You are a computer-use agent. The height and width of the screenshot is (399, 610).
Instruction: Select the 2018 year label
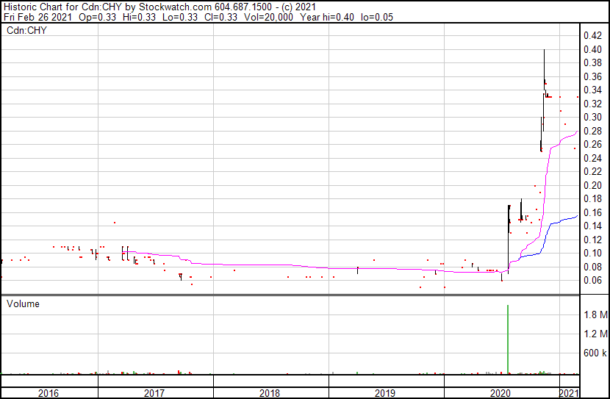click(270, 393)
